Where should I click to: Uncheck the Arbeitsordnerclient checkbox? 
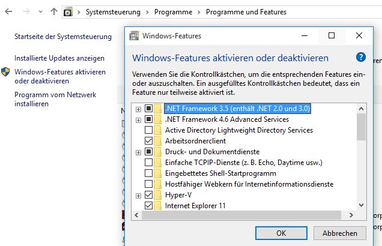148,141
